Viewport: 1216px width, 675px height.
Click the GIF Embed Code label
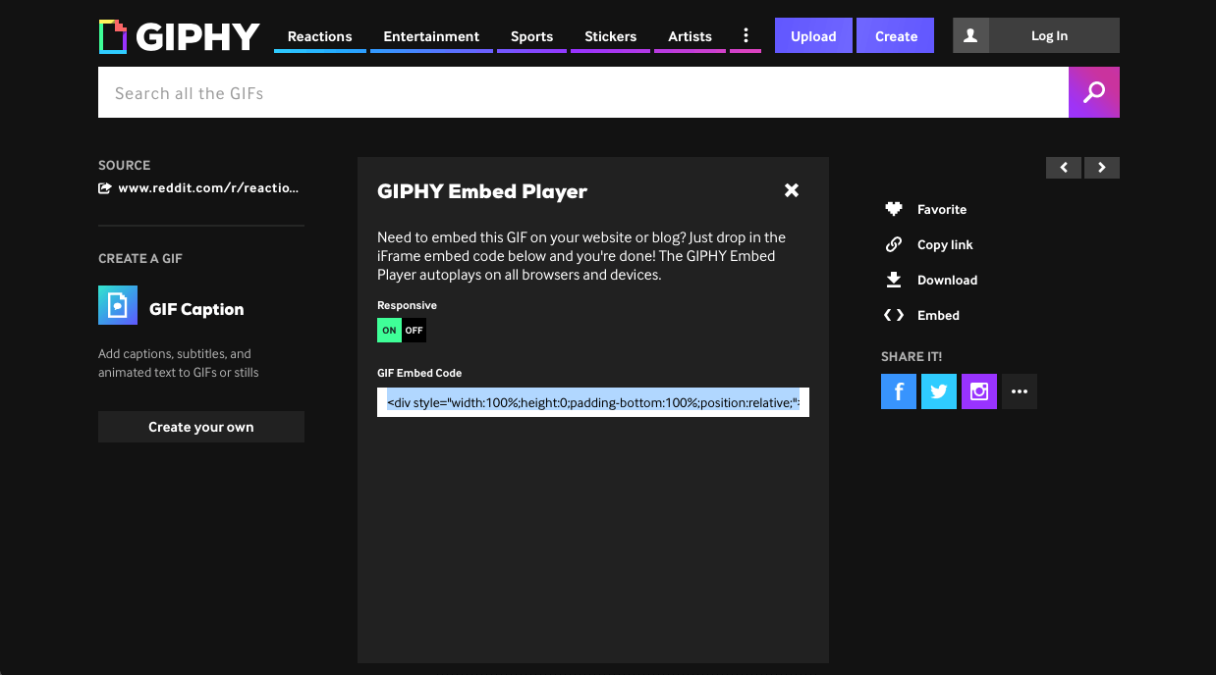(419, 373)
